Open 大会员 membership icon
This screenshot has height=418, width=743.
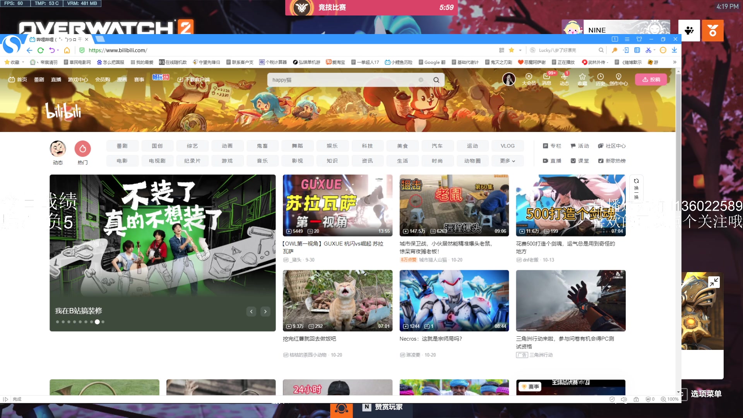coord(529,79)
